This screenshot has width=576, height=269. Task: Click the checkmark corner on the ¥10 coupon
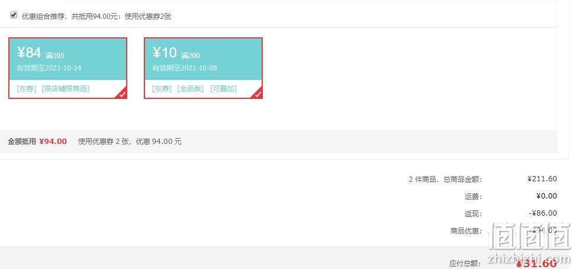[x=258, y=94]
